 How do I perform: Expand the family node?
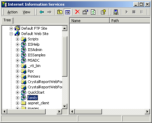[x=17, y=98]
